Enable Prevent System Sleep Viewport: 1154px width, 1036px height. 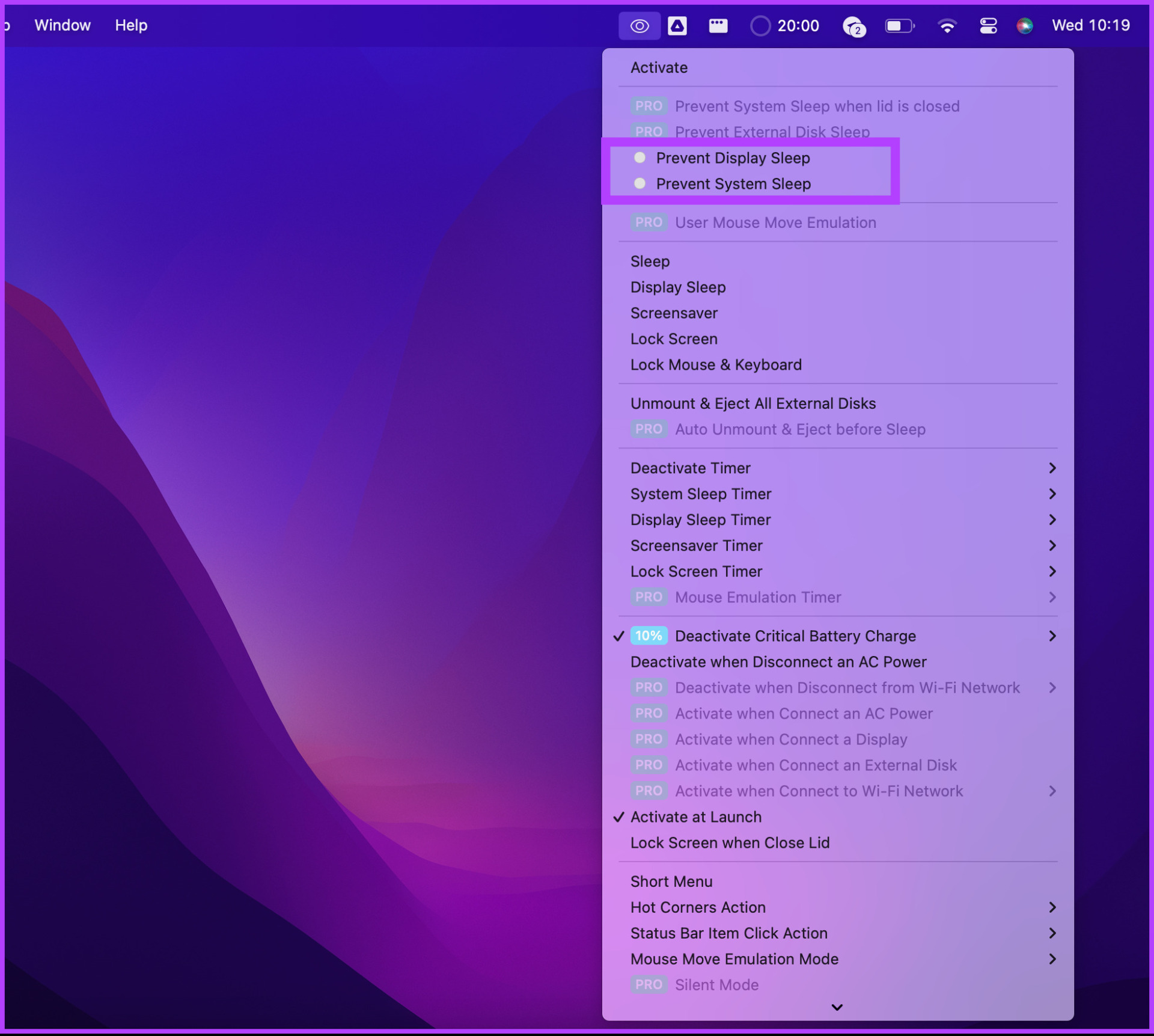tap(734, 184)
